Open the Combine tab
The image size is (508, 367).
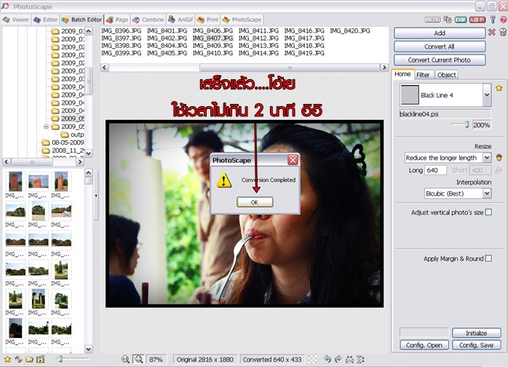pyautogui.click(x=148, y=20)
